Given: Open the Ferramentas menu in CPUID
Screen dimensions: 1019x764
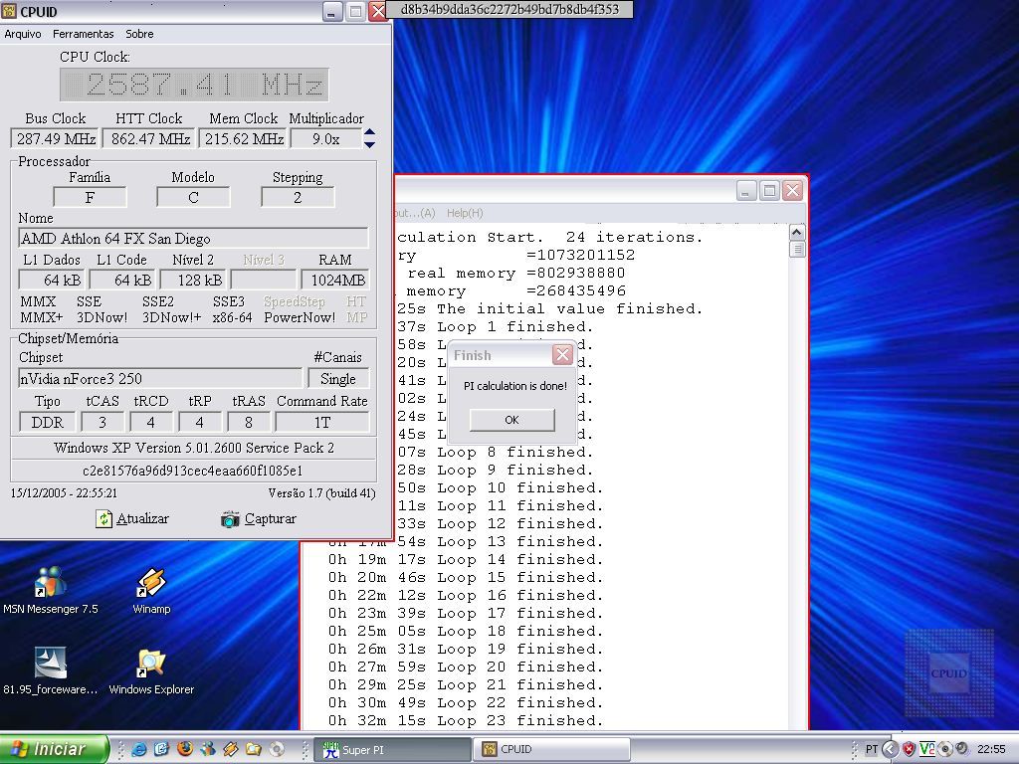Looking at the screenshot, I should 84,34.
